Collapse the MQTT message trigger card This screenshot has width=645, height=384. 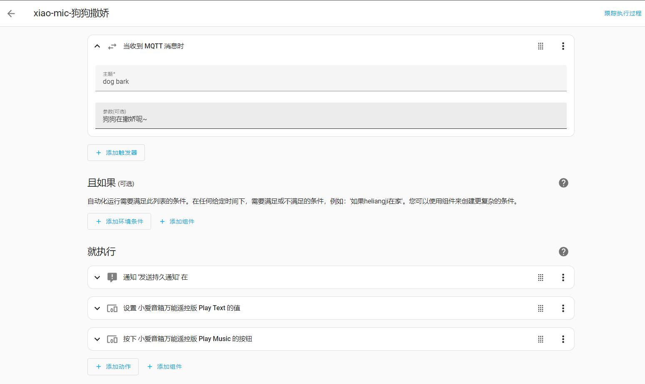97,46
